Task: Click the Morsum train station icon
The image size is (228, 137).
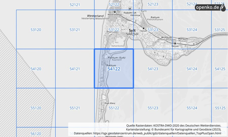Action: pos(175,43)
